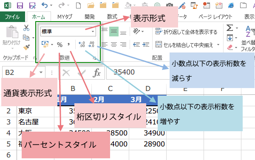The width and height of the screenshot is (255, 160).
Task: Switch to the ホーム tab
Action: click(x=39, y=17)
